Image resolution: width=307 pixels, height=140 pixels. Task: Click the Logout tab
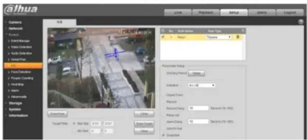tap(290, 12)
